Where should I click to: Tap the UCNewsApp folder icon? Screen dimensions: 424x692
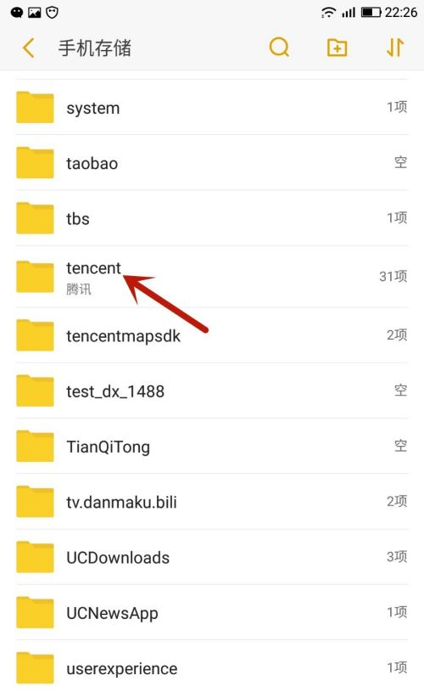(x=35, y=612)
